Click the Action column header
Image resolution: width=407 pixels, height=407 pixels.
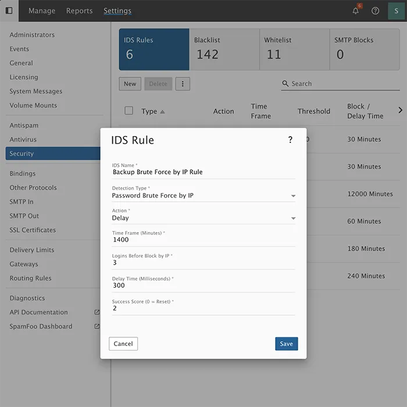[x=223, y=112]
